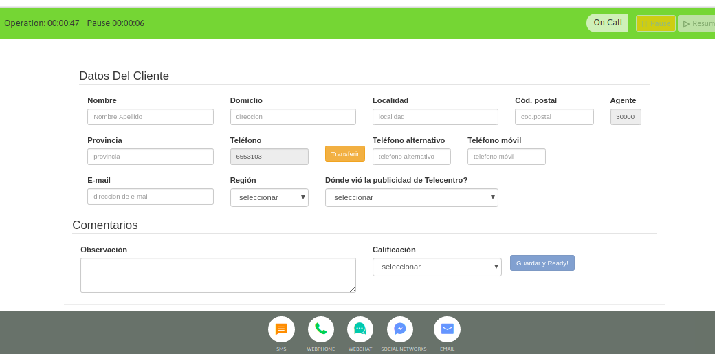Focus the Provincia input field
715x354 pixels.
coord(151,157)
